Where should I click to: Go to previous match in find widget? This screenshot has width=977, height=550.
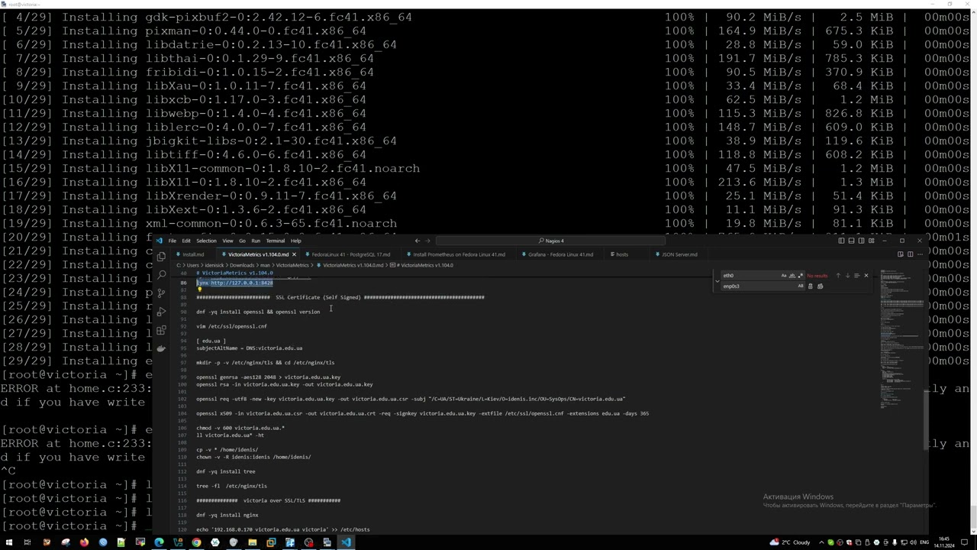tap(838, 276)
